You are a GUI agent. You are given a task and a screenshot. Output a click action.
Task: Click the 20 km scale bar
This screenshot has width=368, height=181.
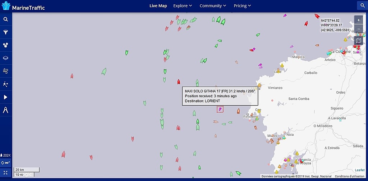pyautogui.click(x=27, y=170)
